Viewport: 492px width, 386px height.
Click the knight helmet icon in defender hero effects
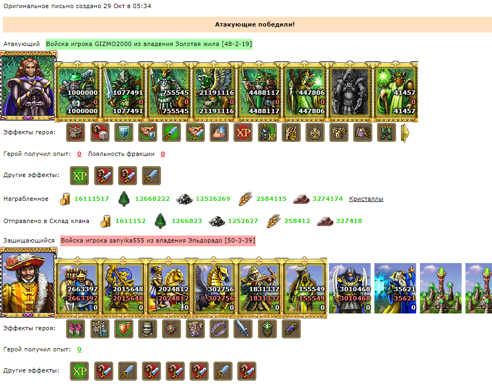point(147,329)
